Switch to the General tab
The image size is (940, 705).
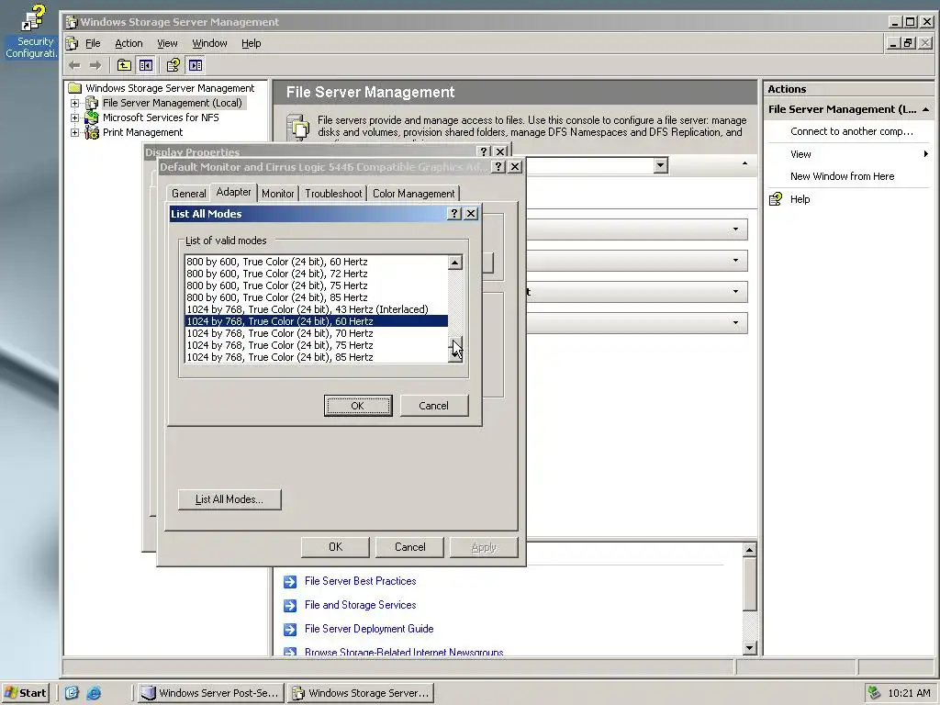[189, 194]
